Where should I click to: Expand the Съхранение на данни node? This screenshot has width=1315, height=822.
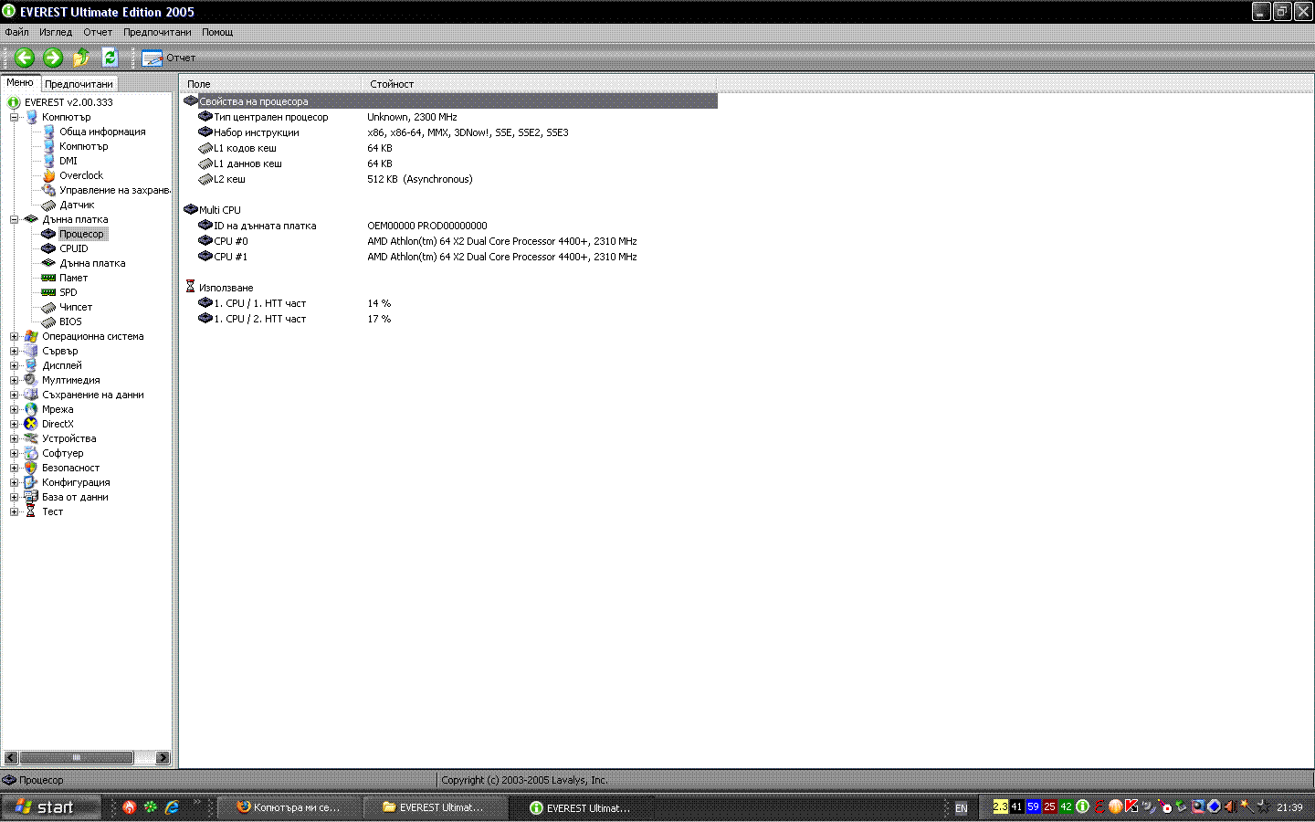coord(15,395)
